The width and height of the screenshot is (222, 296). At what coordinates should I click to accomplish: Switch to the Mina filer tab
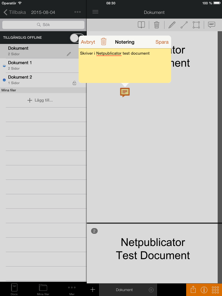coord(43,289)
